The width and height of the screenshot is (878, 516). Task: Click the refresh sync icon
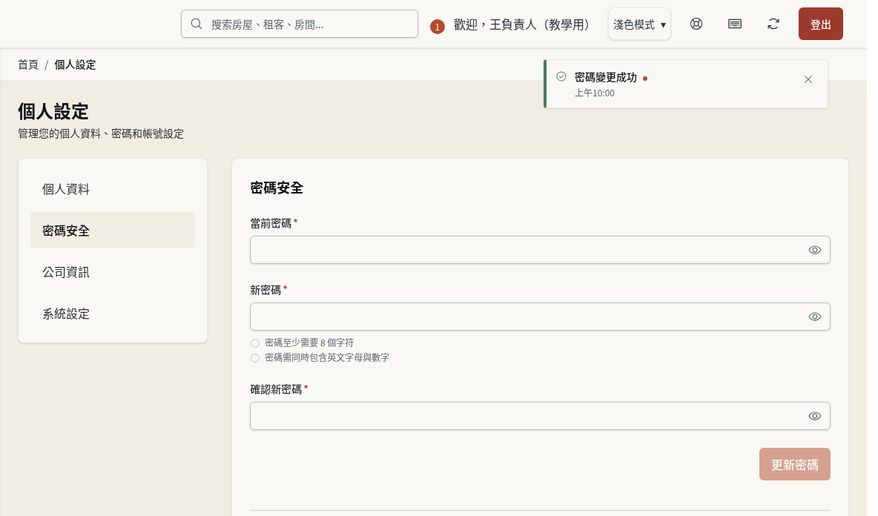[x=773, y=24]
